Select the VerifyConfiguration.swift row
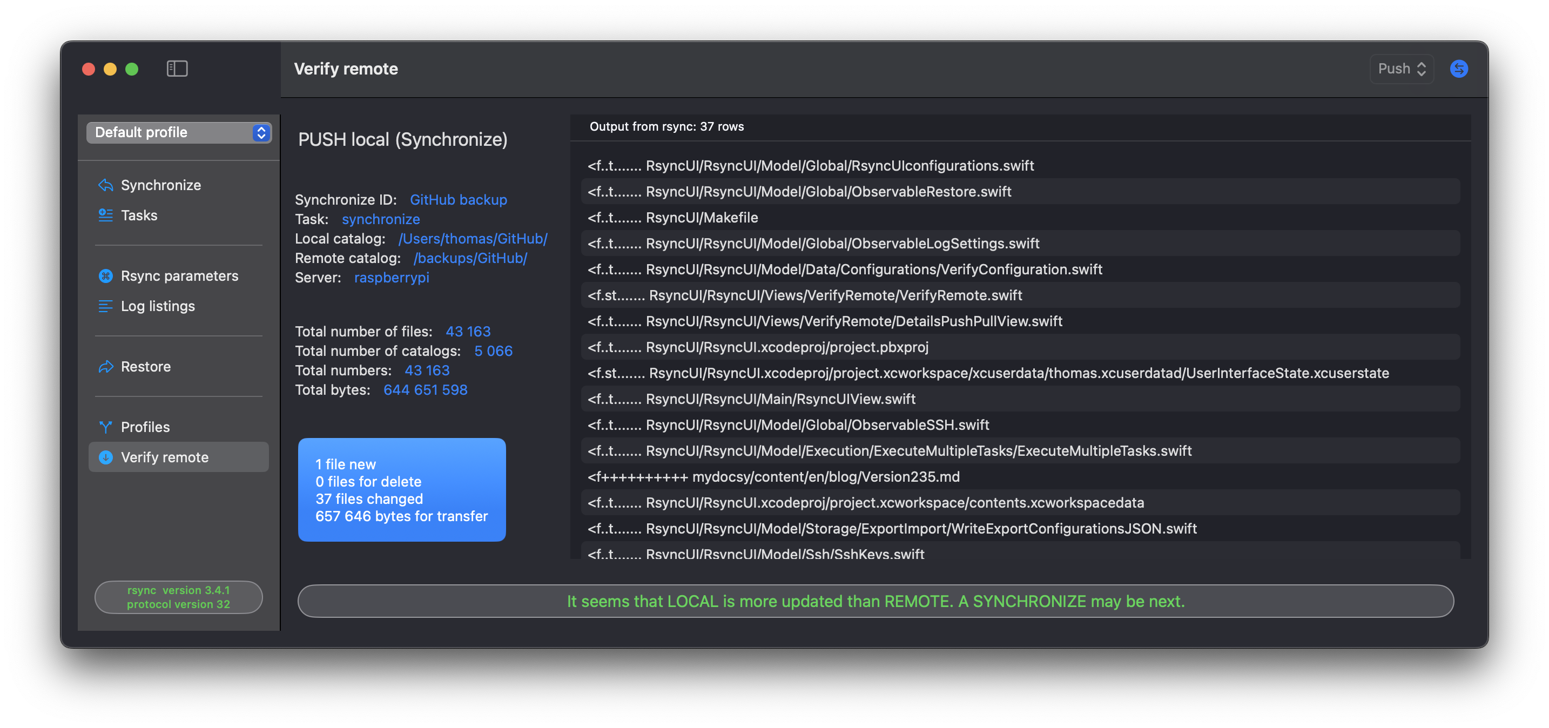The width and height of the screenshot is (1549, 728). coord(1020,269)
